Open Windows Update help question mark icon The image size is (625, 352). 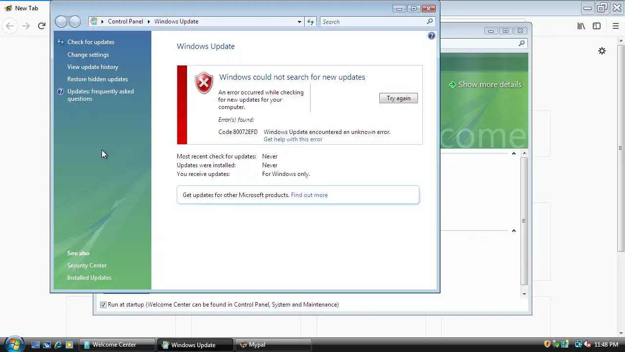pos(431,36)
